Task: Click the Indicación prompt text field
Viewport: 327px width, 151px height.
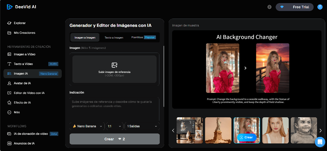Action: pyautogui.click(x=114, y=108)
